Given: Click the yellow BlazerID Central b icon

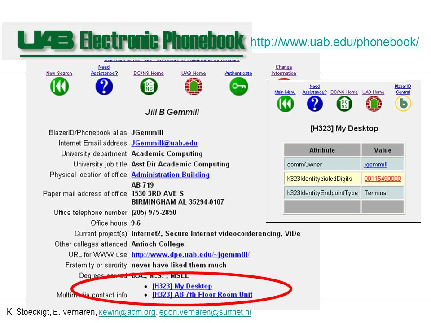Looking at the screenshot, I should click(x=403, y=104).
